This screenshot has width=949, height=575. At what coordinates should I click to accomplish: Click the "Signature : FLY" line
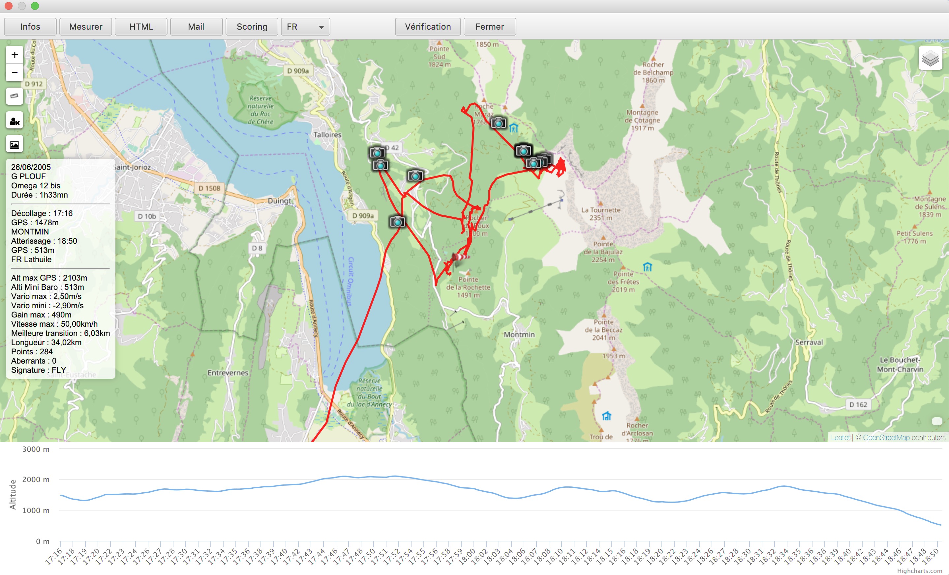39,370
